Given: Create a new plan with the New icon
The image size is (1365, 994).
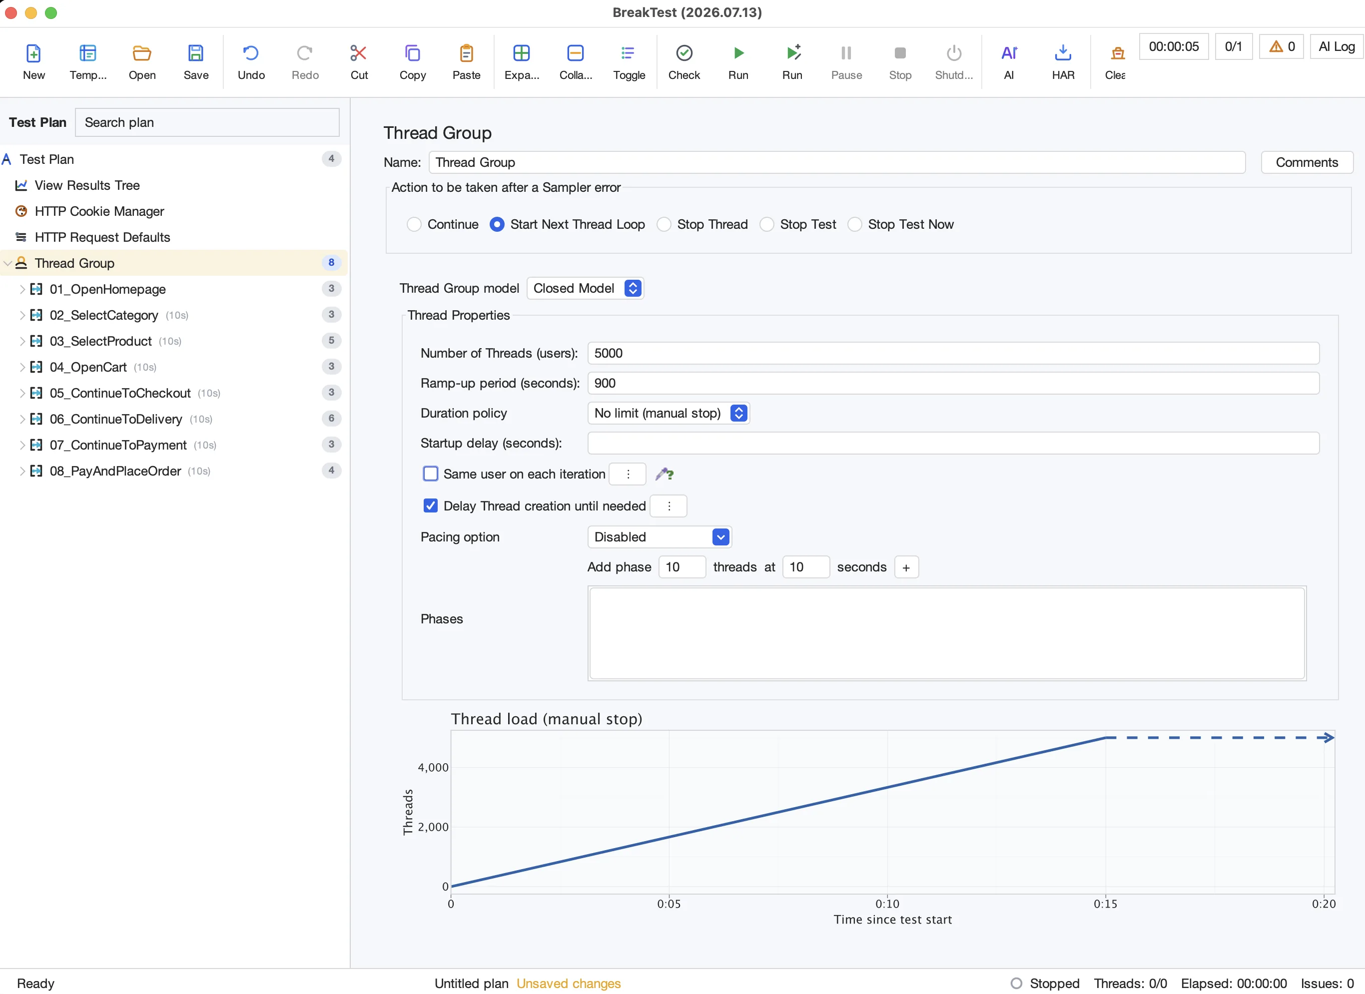Looking at the screenshot, I should pos(33,53).
